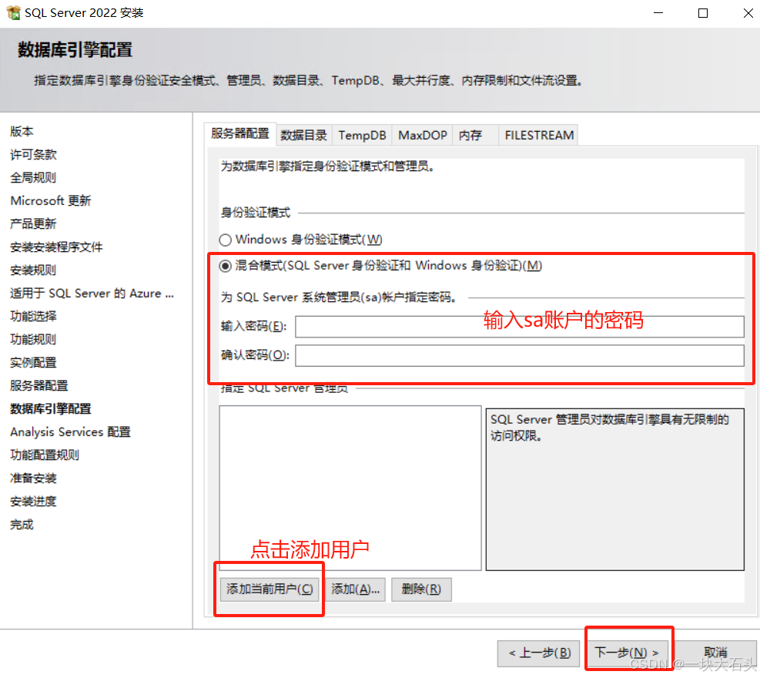The height and width of the screenshot is (678, 760).
Task: Click 安装进度 step in the sidebar
Action: tap(33, 502)
